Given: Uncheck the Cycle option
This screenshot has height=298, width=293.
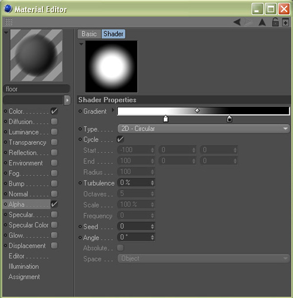Looking at the screenshot, I should (x=121, y=139).
